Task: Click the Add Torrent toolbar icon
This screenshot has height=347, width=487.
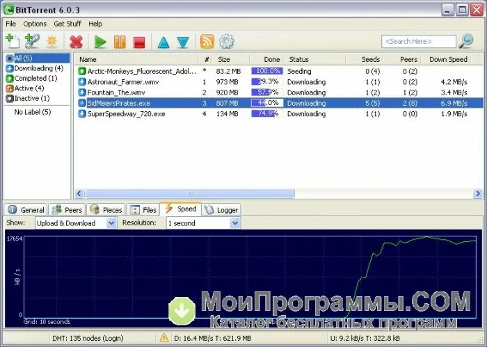Action: [x=13, y=41]
